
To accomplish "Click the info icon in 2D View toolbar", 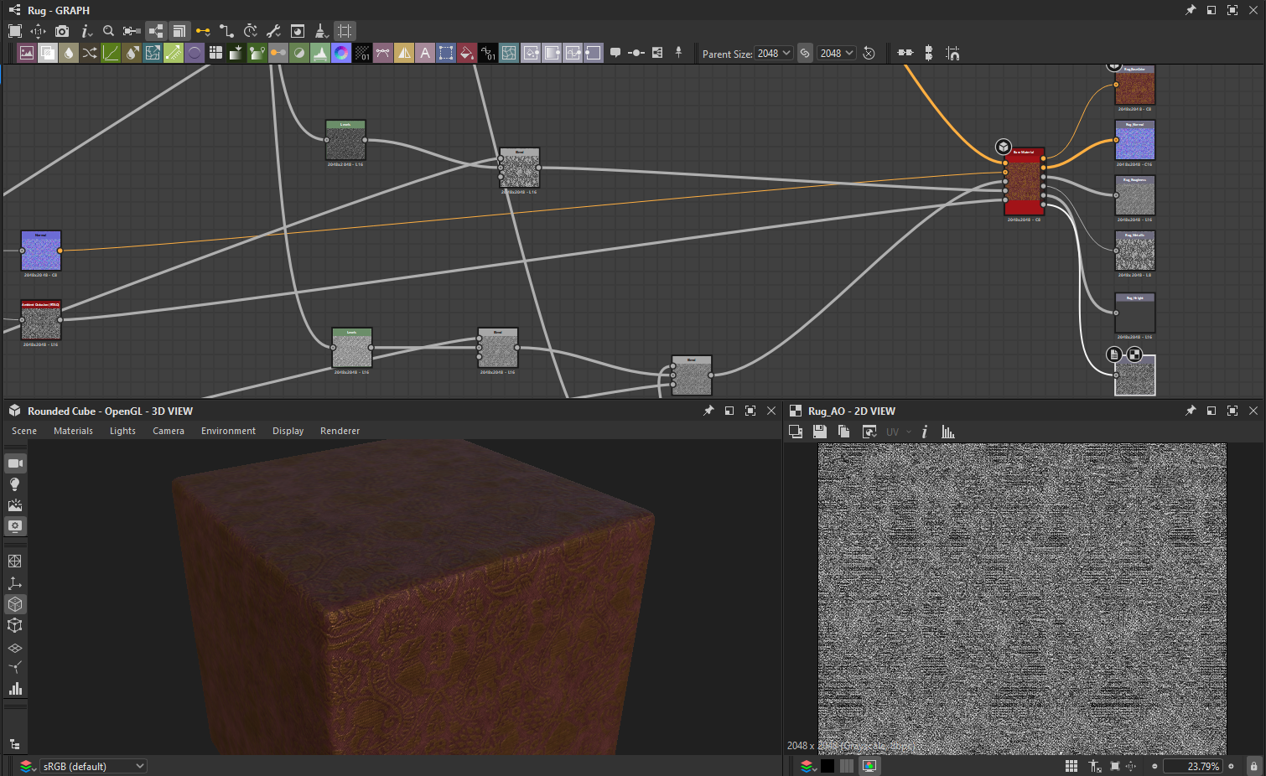I will click(925, 432).
